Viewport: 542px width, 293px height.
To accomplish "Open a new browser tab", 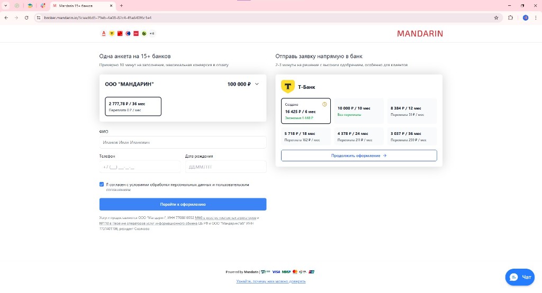I will coord(121,5).
